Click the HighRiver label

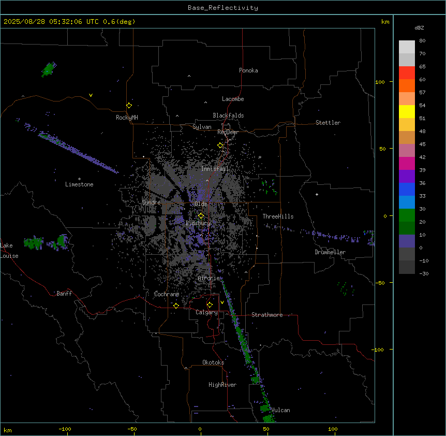pyautogui.click(x=222, y=385)
